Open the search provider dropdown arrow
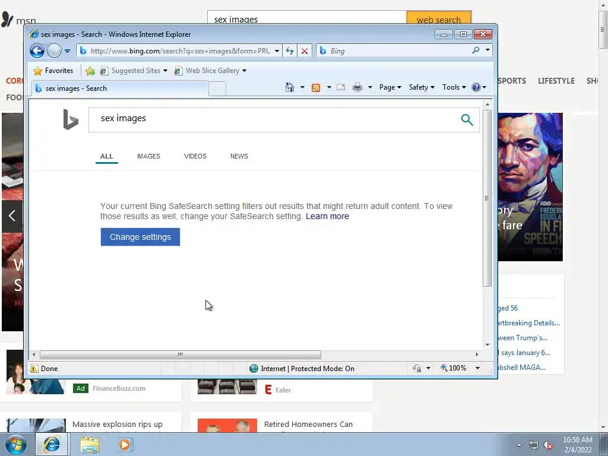Image resolution: width=608 pixels, height=456 pixels. [x=487, y=50]
